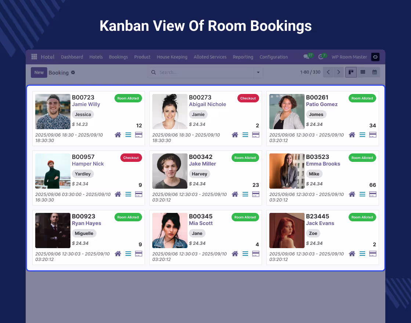
Task: Click the payment card icon on booking B00723
Action: click(x=139, y=135)
